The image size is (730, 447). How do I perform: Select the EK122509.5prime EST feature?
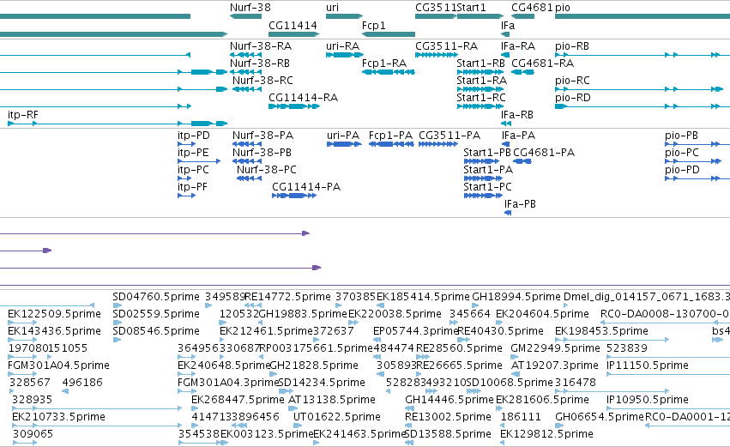pos(22,323)
